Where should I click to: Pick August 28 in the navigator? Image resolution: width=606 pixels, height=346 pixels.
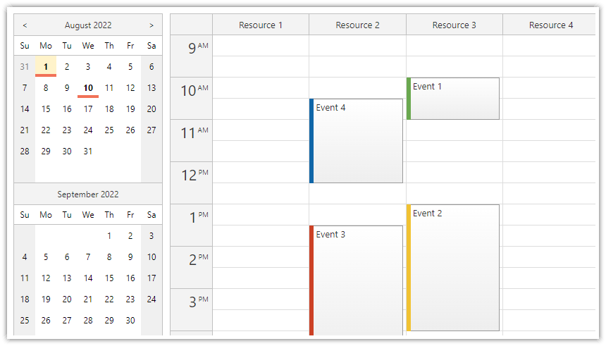tap(25, 152)
